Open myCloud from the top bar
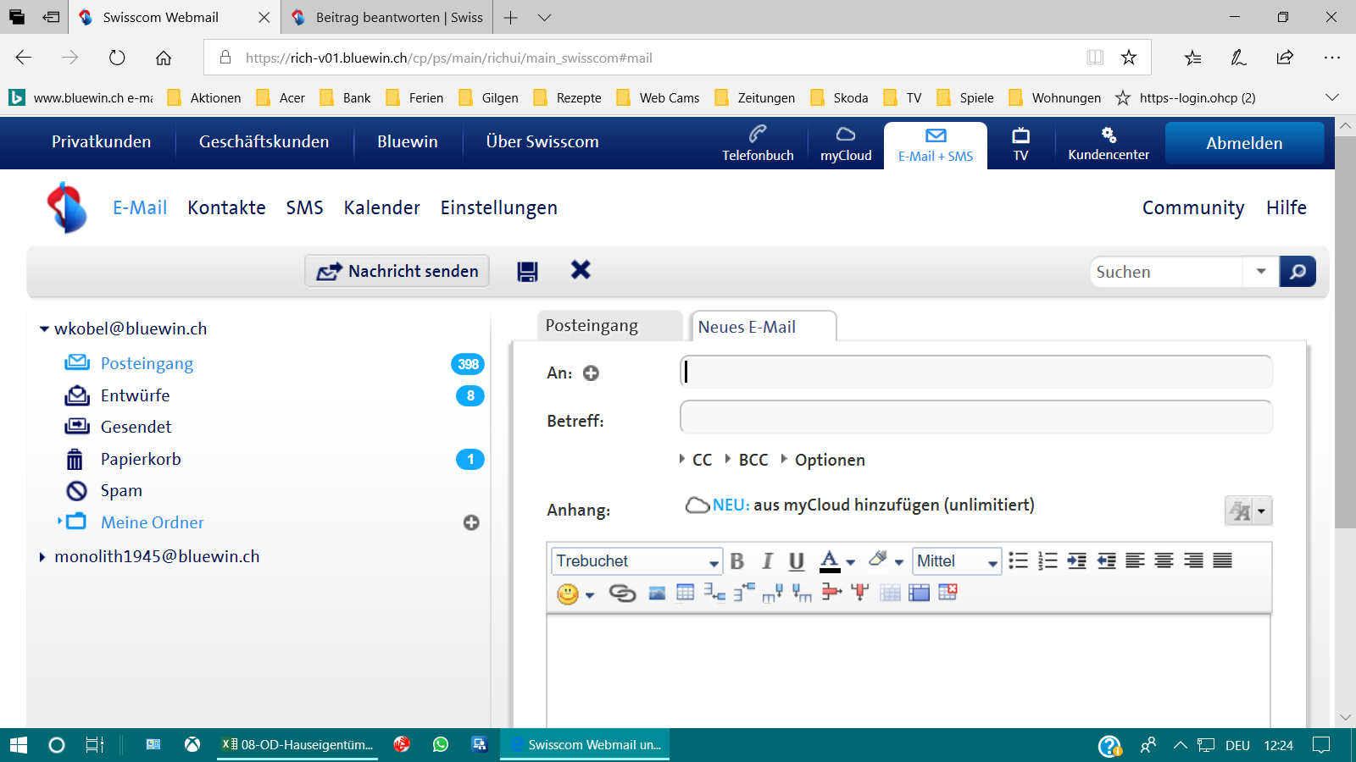 pos(846,143)
